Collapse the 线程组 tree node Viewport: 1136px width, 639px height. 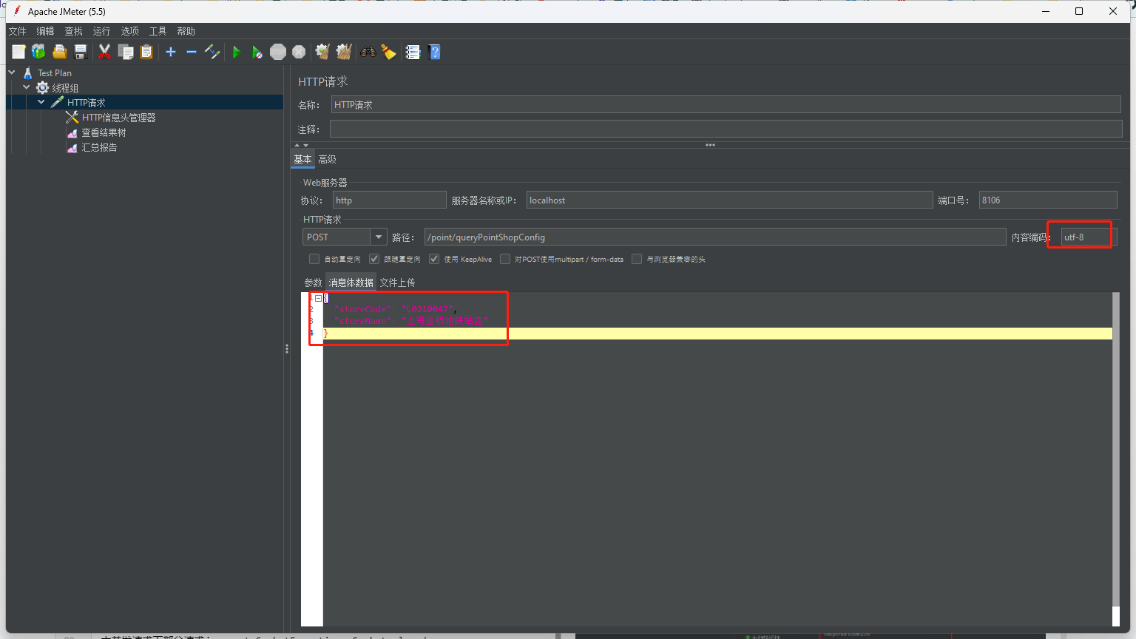coord(27,87)
